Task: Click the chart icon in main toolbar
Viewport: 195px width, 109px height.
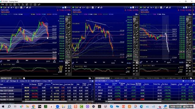Action: (x=11, y=5)
